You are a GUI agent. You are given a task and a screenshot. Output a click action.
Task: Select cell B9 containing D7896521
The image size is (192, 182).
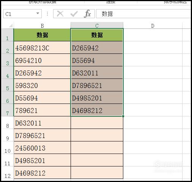tap(42, 135)
